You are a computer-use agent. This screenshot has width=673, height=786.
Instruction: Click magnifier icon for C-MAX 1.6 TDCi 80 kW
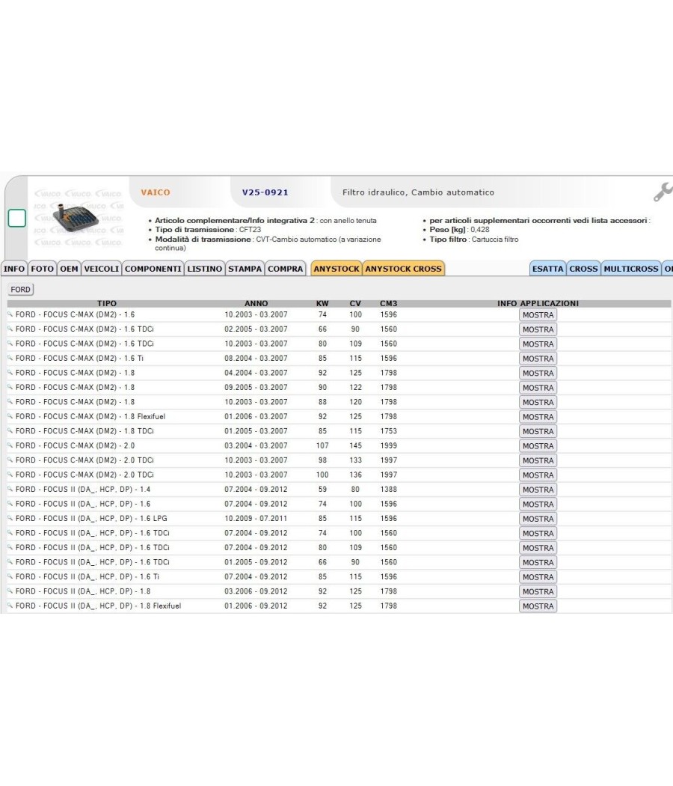10,344
